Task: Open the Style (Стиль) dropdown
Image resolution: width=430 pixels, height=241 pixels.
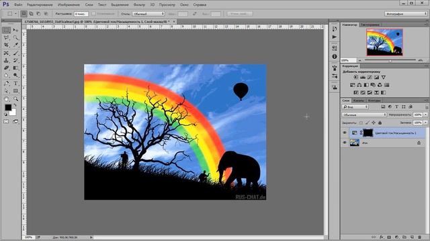Action: pyautogui.click(x=148, y=13)
